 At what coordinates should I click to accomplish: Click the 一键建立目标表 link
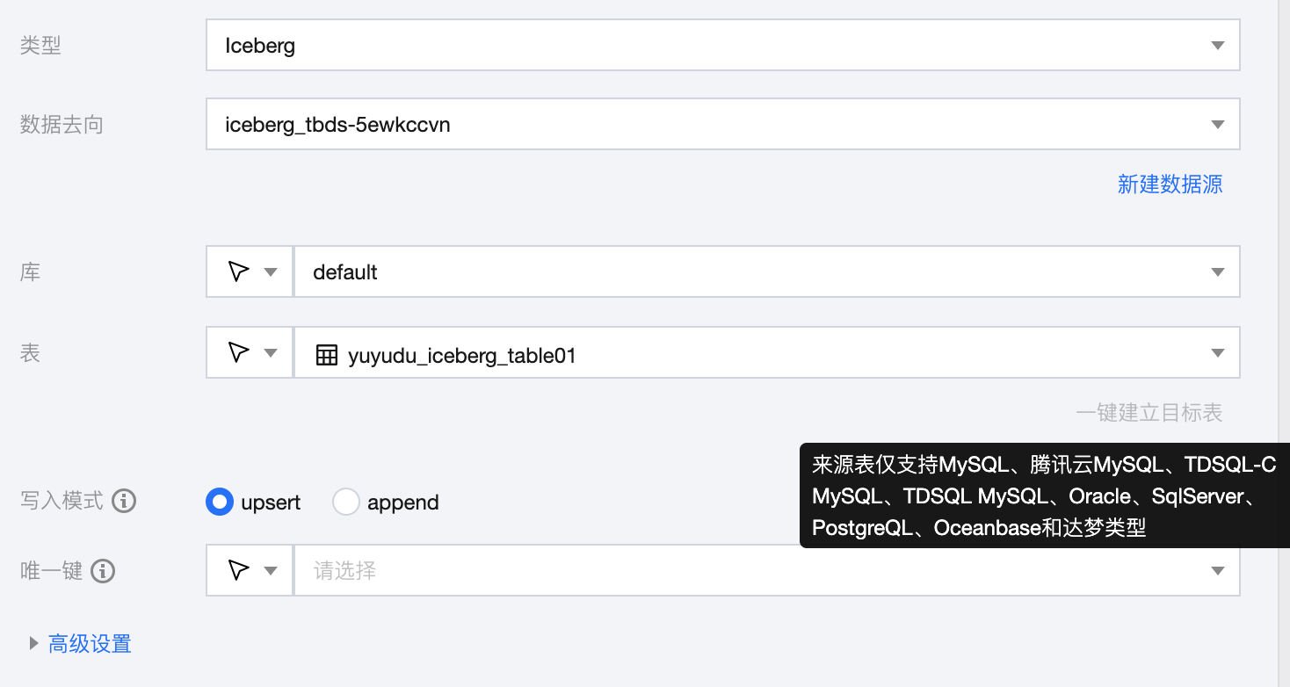pos(1149,412)
